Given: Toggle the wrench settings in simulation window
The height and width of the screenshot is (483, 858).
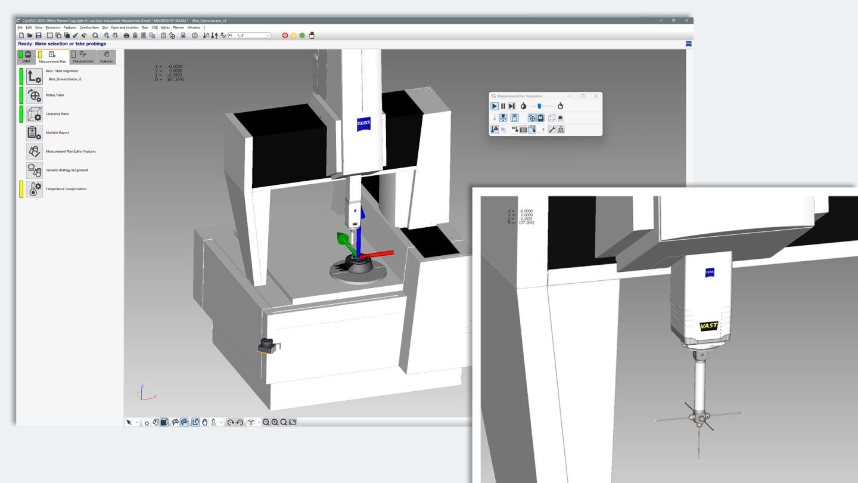Looking at the screenshot, I should click(552, 129).
